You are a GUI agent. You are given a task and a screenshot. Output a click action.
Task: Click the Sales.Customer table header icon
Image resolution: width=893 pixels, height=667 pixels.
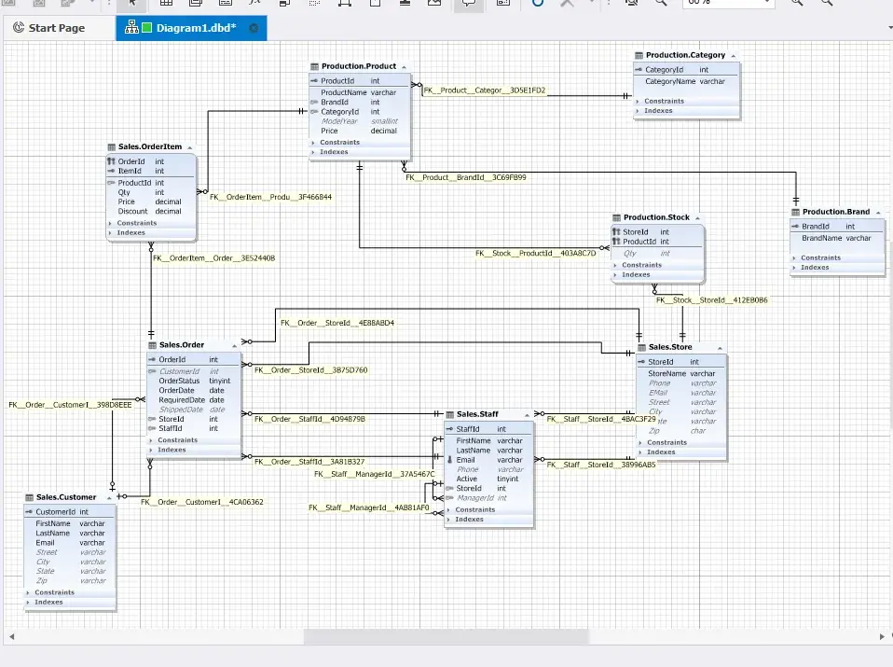click(x=29, y=498)
